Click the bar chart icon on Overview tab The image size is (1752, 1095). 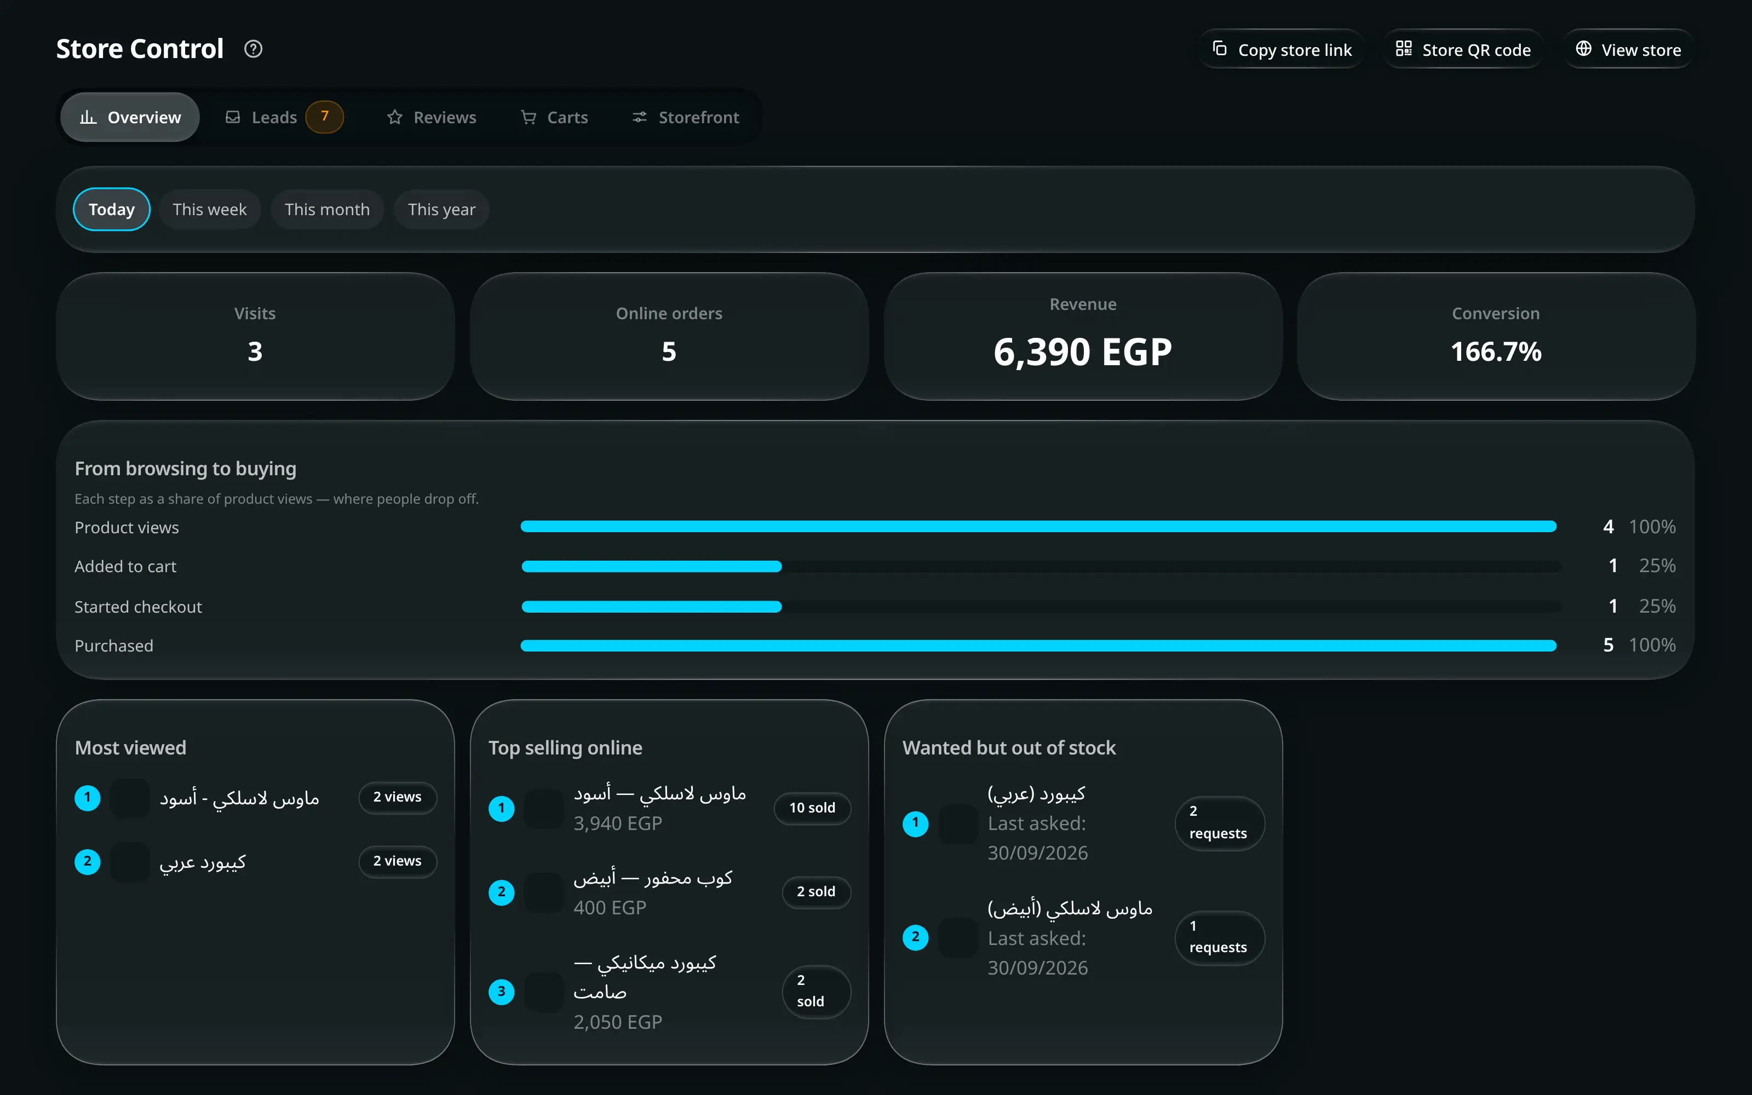88,117
